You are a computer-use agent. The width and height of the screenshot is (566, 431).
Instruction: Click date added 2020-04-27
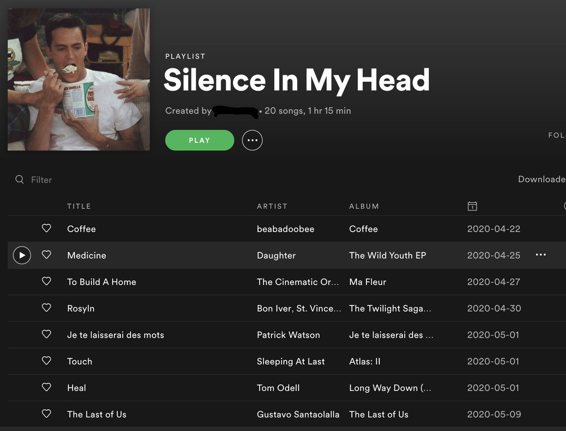tap(494, 282)
